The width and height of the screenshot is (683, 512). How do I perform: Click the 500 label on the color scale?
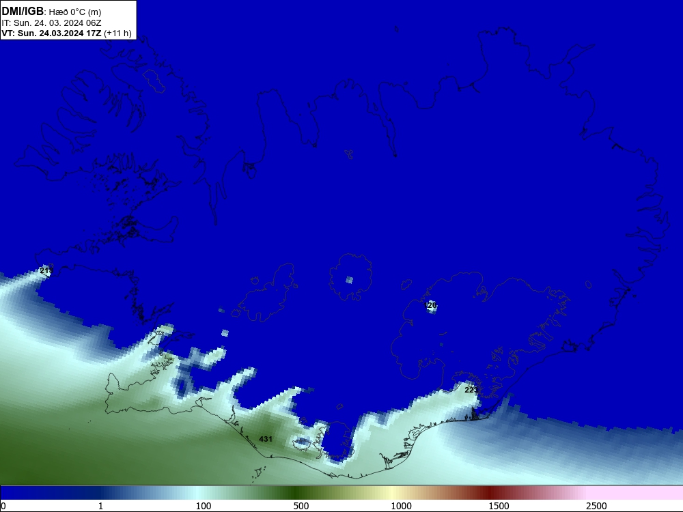tap(301, 506)
